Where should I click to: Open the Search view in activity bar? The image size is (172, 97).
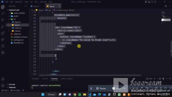3,13
